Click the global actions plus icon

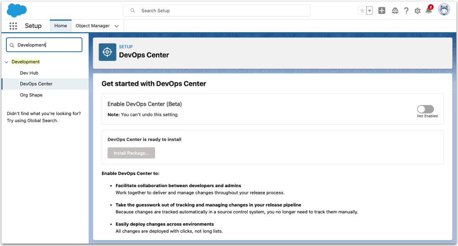coord(382,10)
